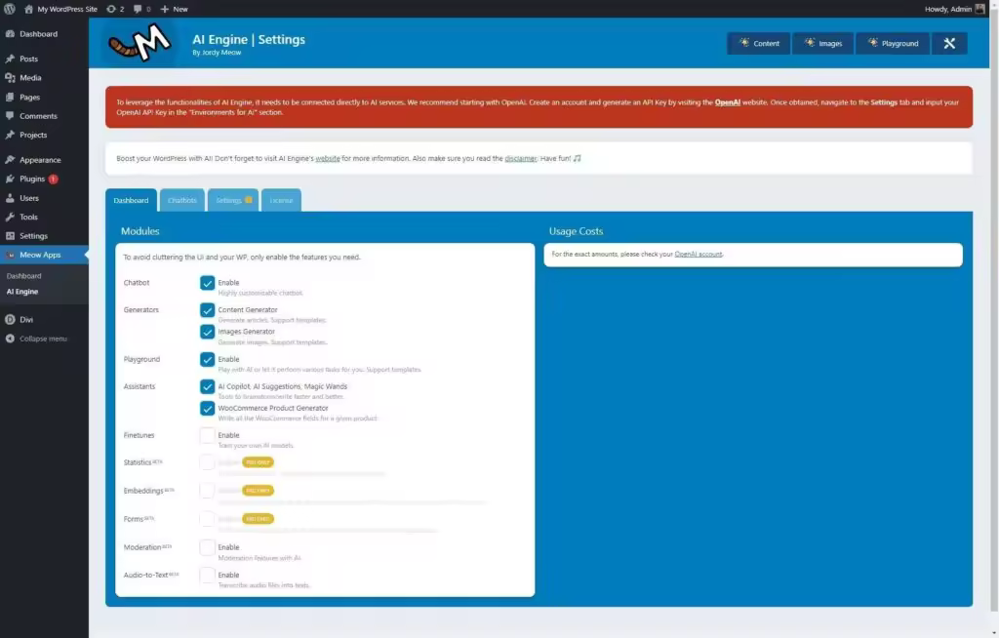Click the Playground header button

pos(893,43)
